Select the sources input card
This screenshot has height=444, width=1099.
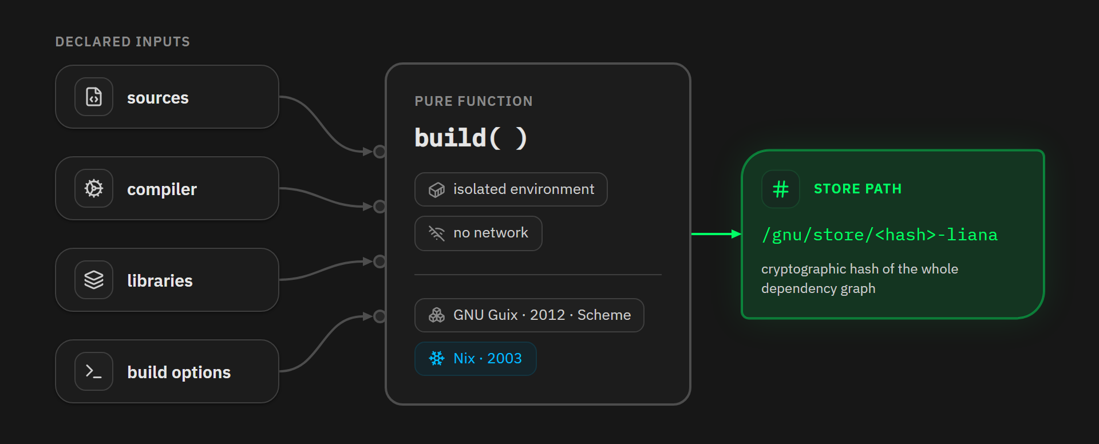(167, 97)
